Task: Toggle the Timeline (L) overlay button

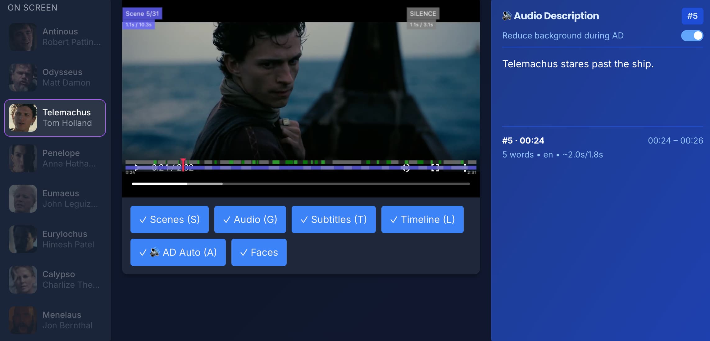Action: coord(422,219)
